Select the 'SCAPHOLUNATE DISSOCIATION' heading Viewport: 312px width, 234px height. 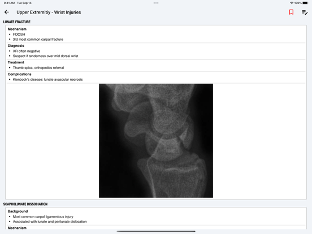tap(25, 204)
